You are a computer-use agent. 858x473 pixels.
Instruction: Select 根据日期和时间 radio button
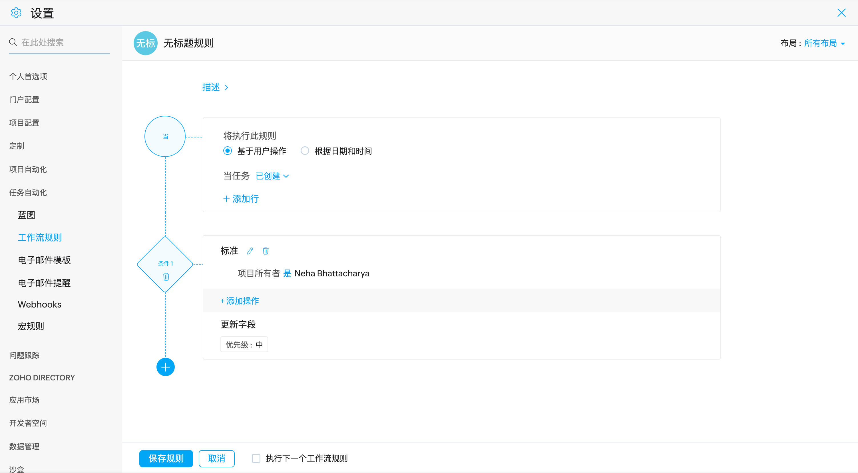pos(305,151)
